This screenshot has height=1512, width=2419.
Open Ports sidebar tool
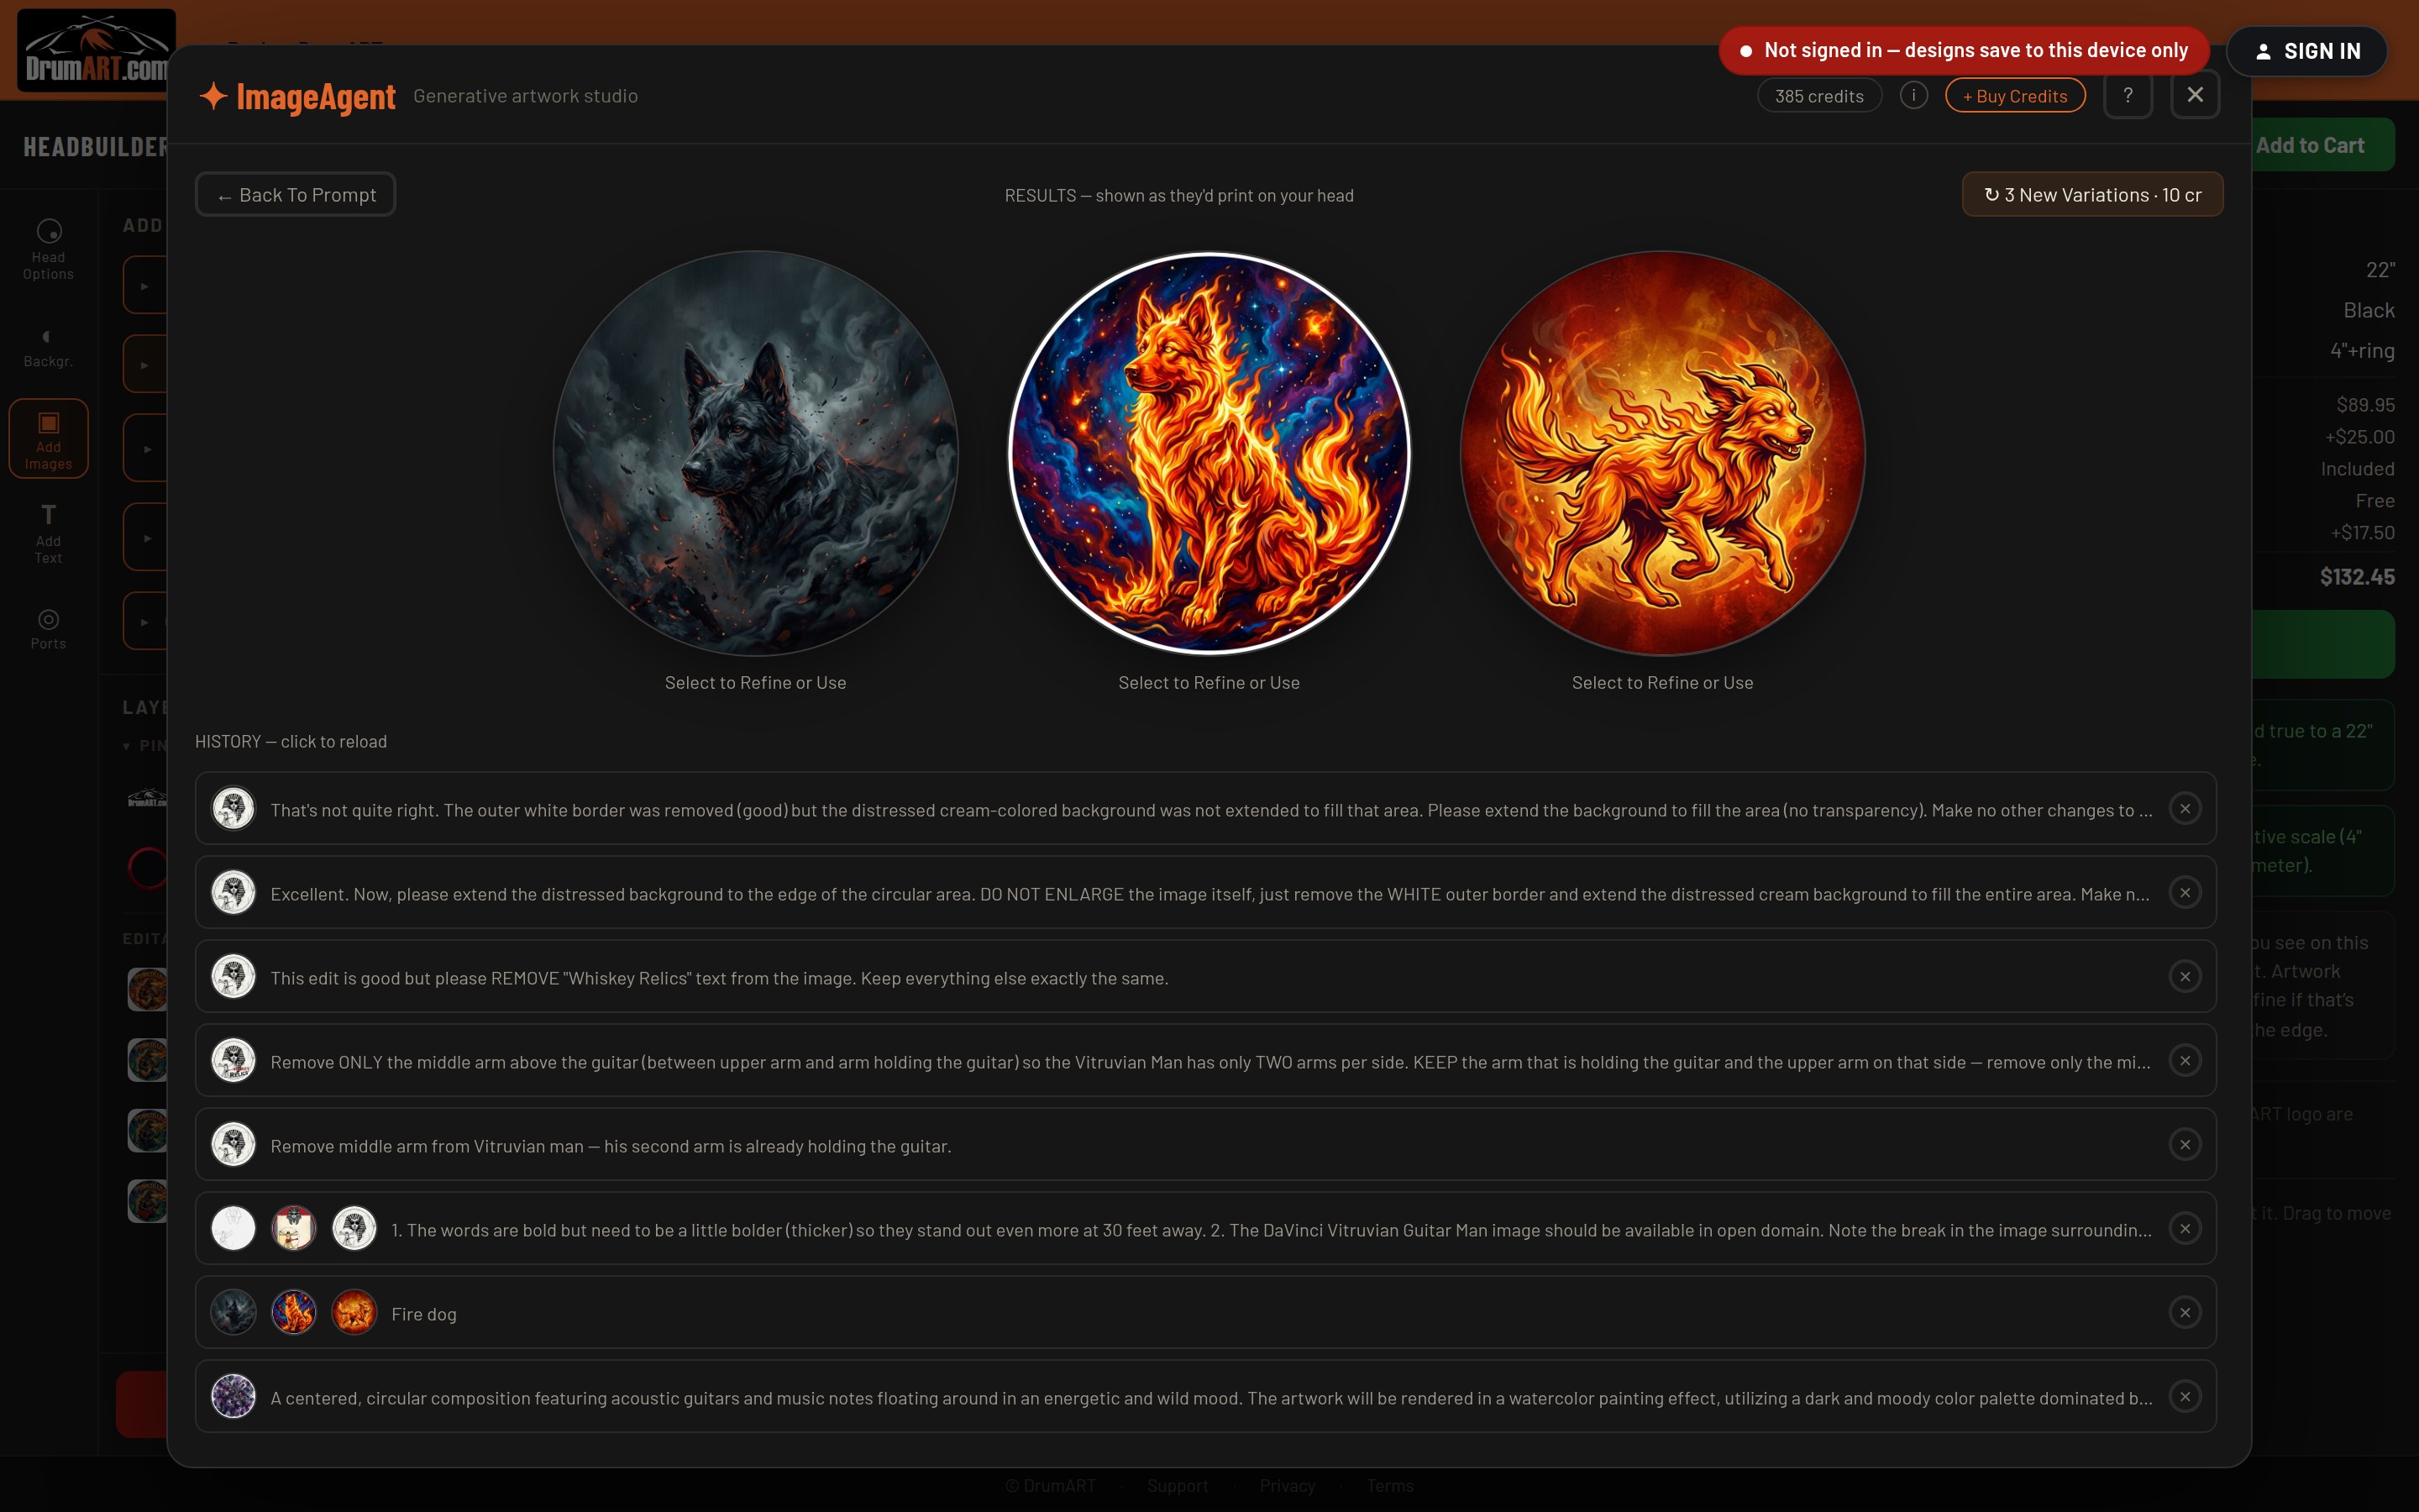(48, 629)
